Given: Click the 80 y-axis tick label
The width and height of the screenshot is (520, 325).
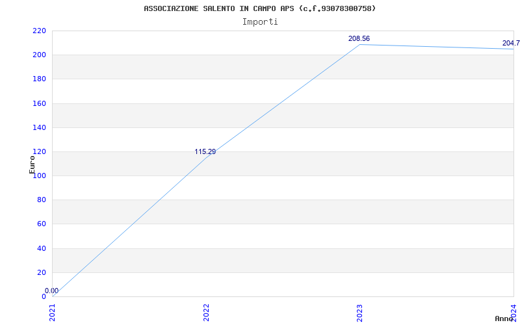Looking at the screenshot, I should pyautogui.click(x=41, y=200).
